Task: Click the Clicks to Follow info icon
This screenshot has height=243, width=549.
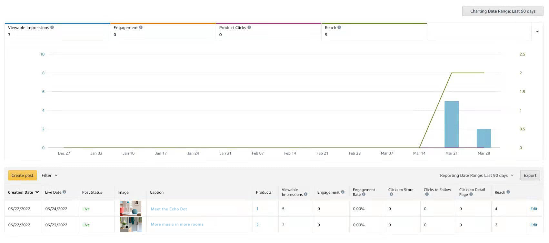Action: pyautogui.click(x=427, y=194)
